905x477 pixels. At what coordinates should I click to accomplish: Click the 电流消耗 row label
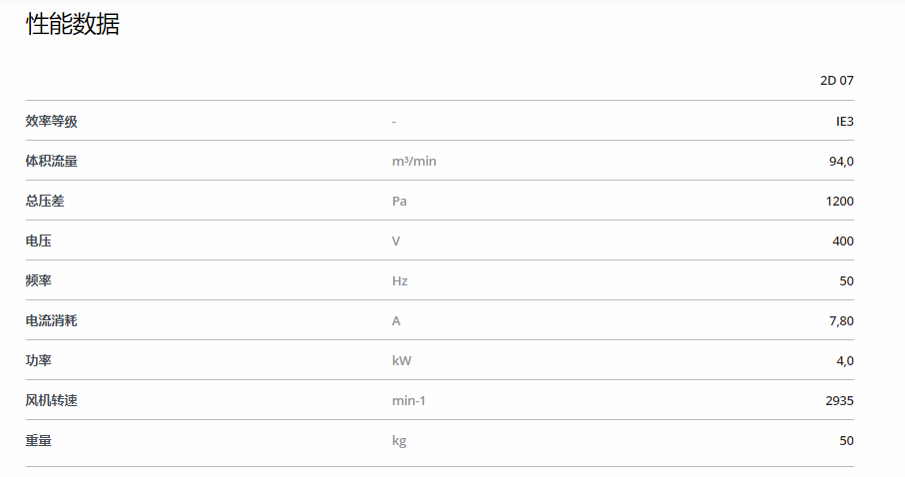point(51,320)
